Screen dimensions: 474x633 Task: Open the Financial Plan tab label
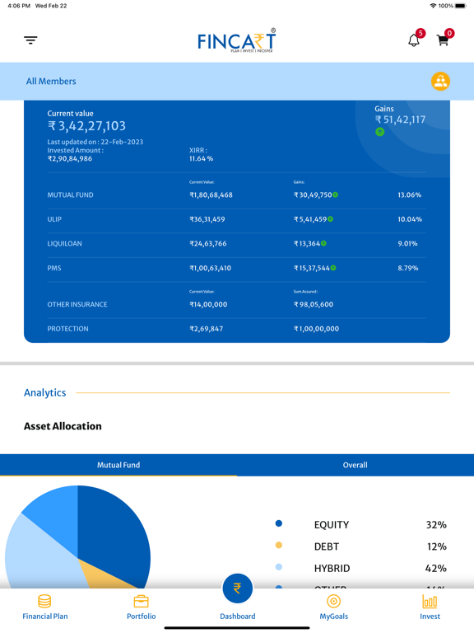coord(45,617)
